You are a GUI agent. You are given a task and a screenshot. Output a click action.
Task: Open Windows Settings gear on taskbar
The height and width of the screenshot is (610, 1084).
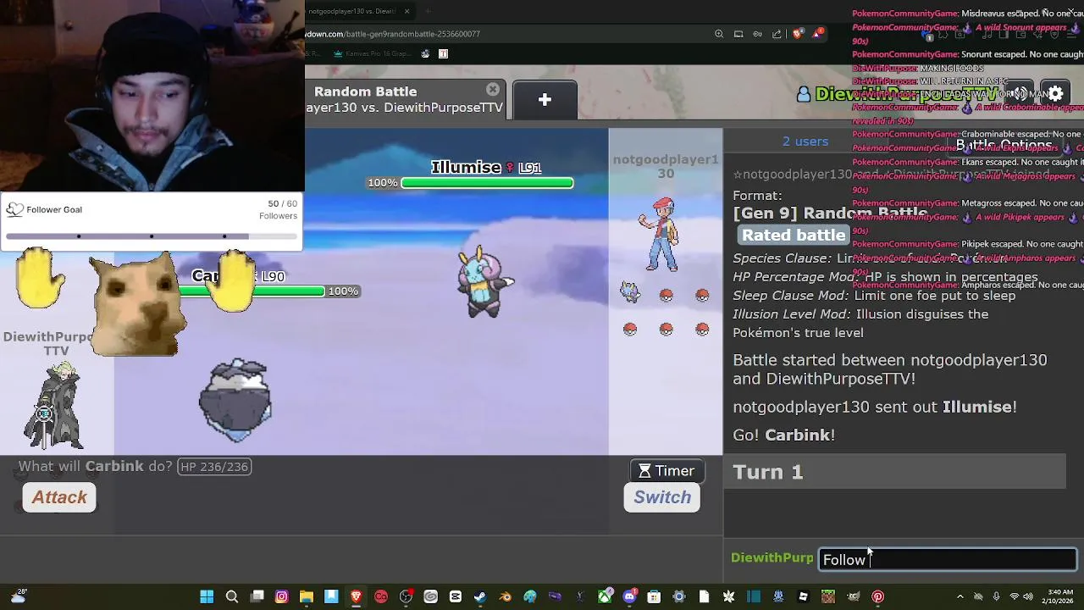tap(679, 597)
